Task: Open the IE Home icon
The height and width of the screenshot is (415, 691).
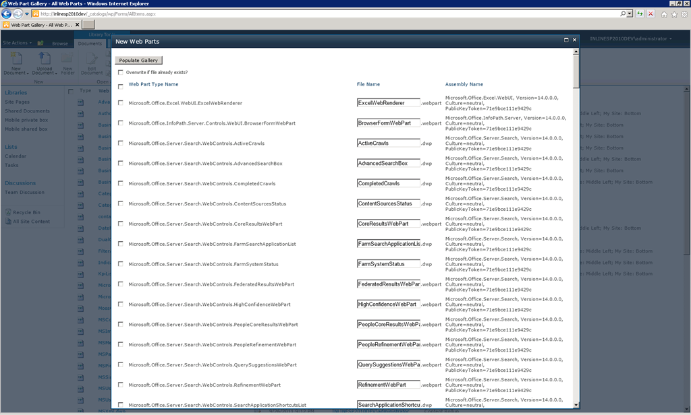Action: (664, 15)
